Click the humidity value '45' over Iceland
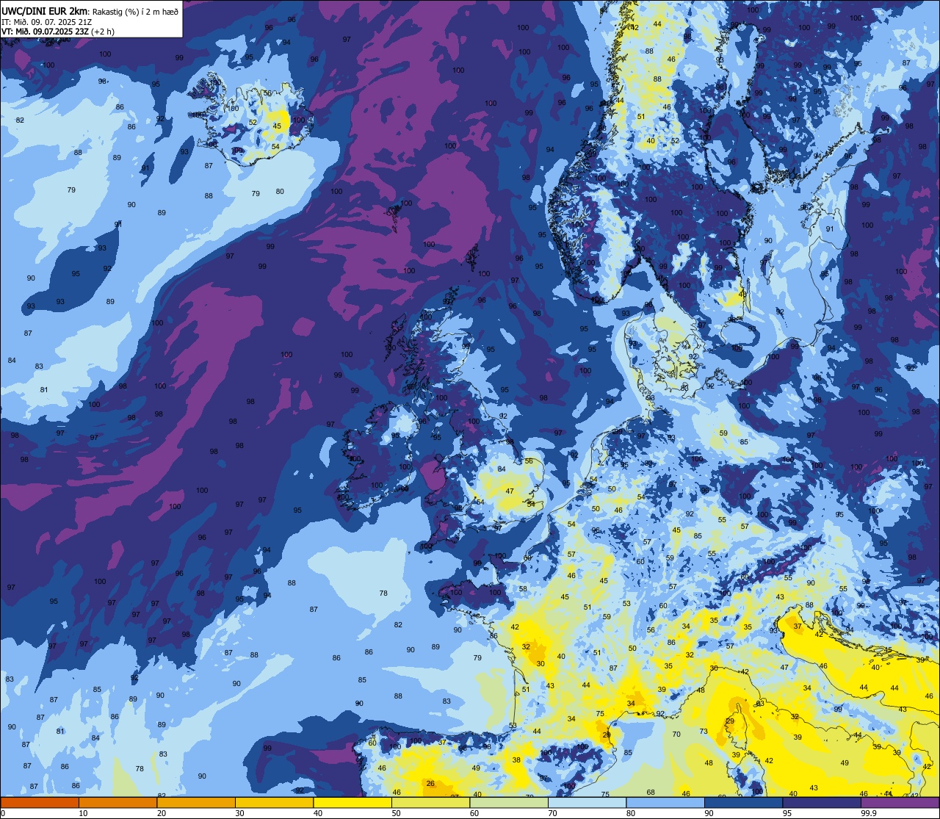The width and height of the screenshot is (940, 819). click(x=277, y=126)
